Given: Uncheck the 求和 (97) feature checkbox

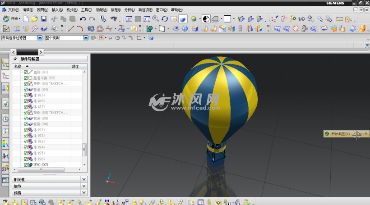Looking at the screenshot, I should tap(26, 165).
